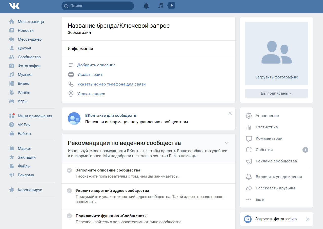Toggle check for Подключите функцию «Сообщения»
Image resolution: width=323 pixels, height=229 pixels.
(x=69, y=216)
